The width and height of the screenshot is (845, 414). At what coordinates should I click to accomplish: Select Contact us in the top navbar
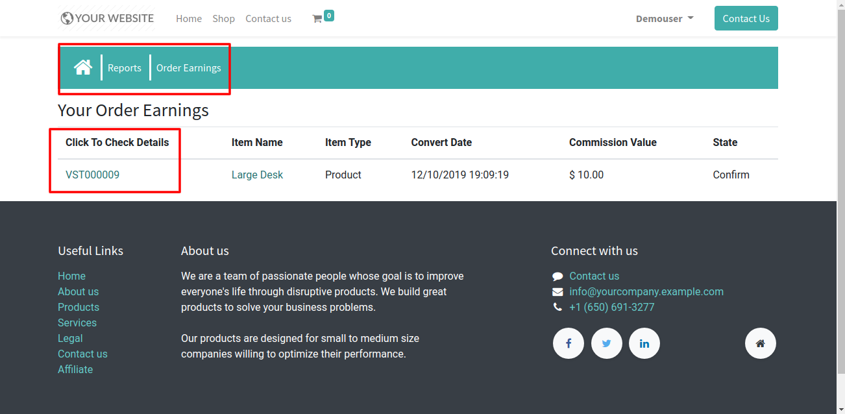(x=268, y=19)
